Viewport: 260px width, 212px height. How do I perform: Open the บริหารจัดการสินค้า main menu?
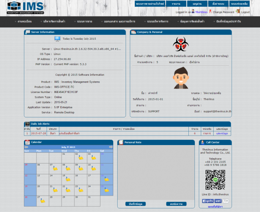point(54,21)
